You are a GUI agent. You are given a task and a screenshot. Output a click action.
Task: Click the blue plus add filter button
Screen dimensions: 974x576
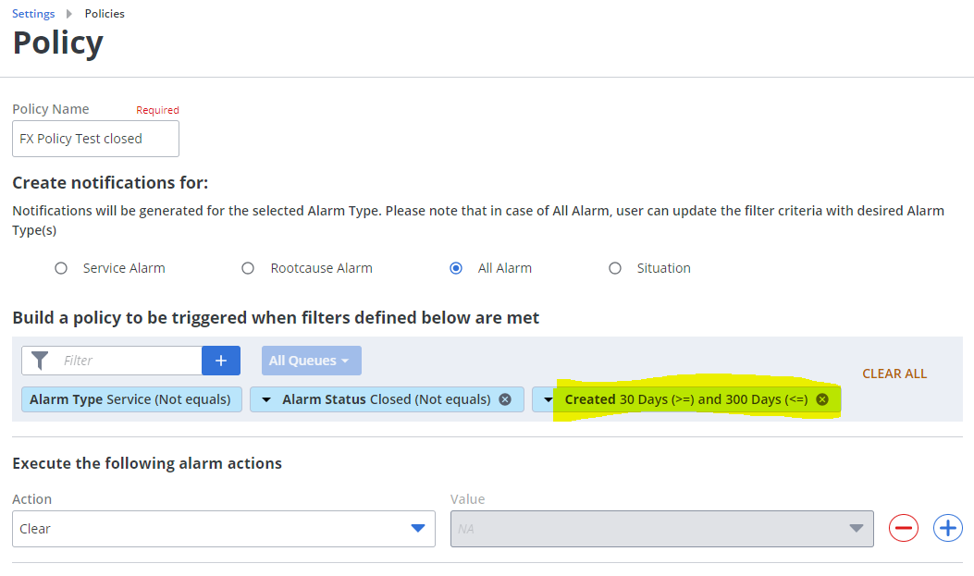click(x=221, y=361)
